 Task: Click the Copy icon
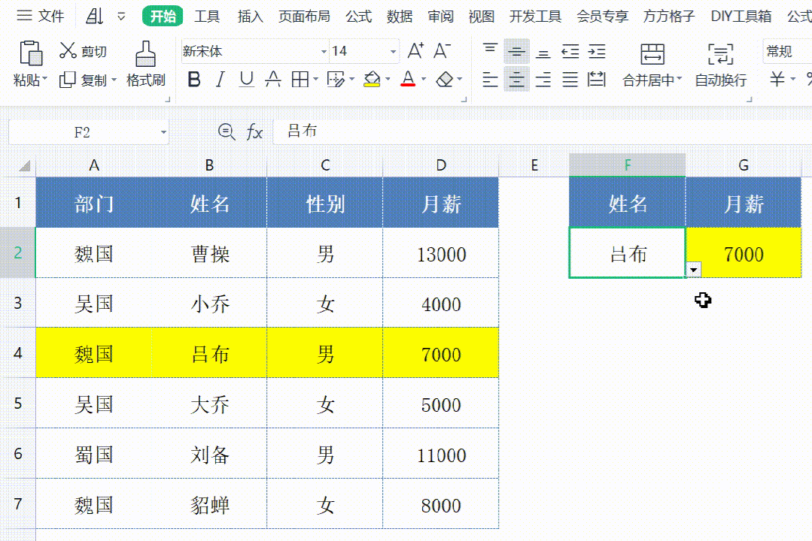coord(67,80)
